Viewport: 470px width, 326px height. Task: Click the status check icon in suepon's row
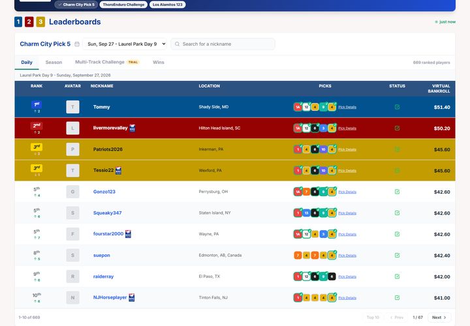[x=397, y=256]
